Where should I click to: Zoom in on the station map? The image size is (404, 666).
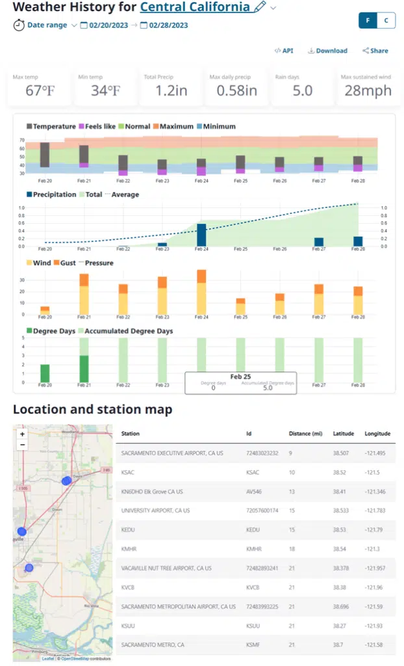[x=22, y=434]
